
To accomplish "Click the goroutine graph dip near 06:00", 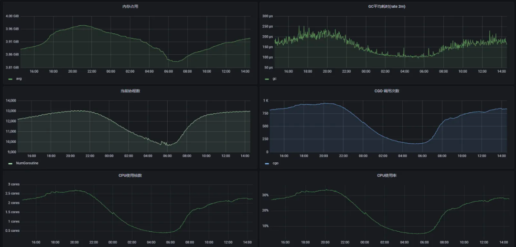I will tap(168, 145).
